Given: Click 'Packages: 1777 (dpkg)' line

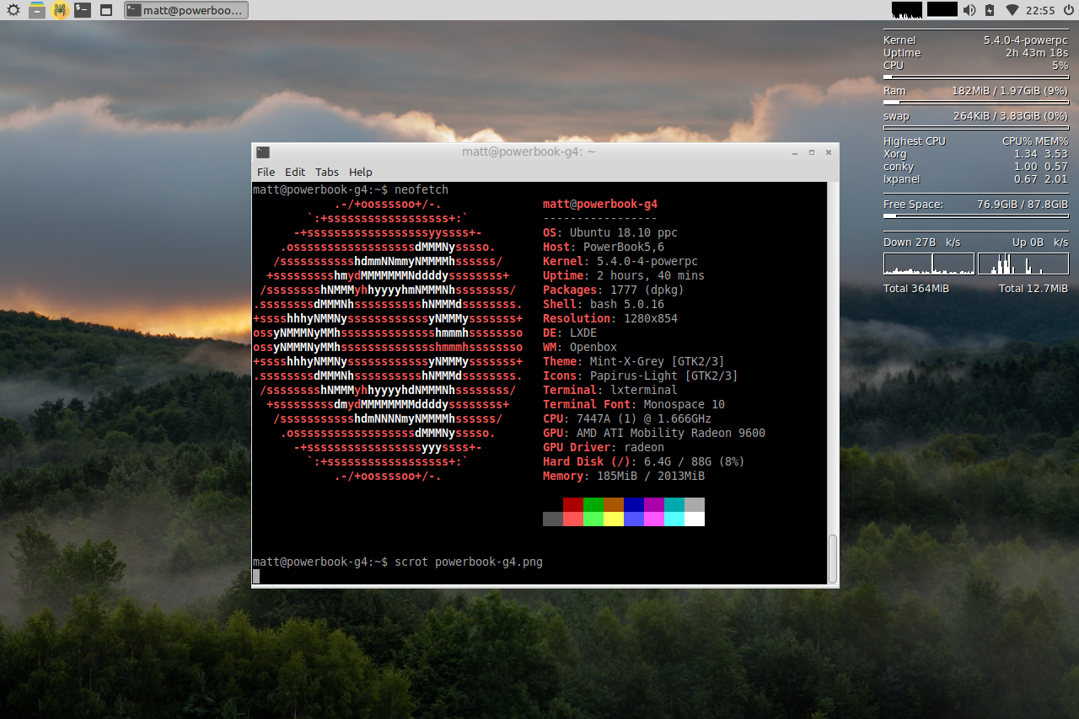Looking at the screenshot, I should 614,290.
